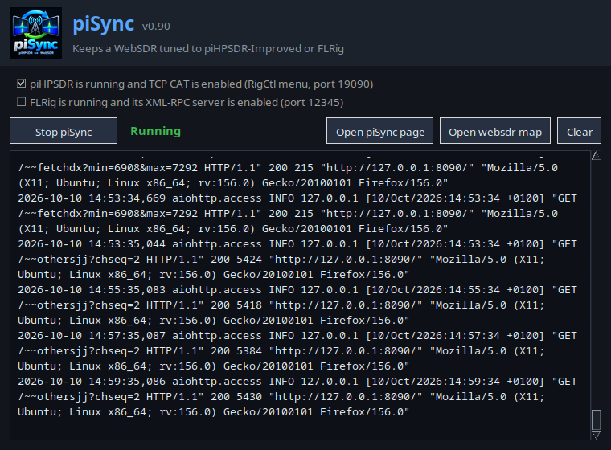Click the subtitle about WebSDR tuning
This screenshot has width=611, height=450.
208,49
